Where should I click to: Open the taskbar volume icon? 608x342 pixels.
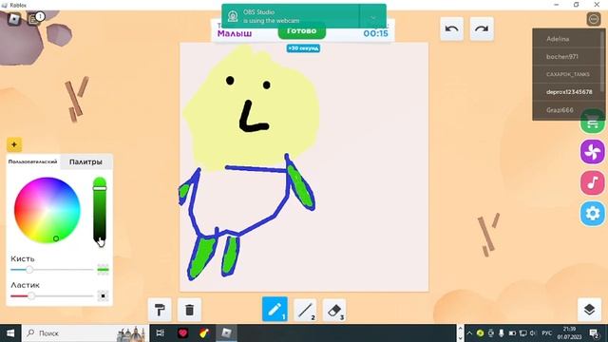click(533, 333)
